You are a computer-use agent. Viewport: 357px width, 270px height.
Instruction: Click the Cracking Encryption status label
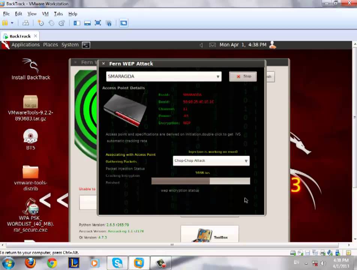pos(123,176)
